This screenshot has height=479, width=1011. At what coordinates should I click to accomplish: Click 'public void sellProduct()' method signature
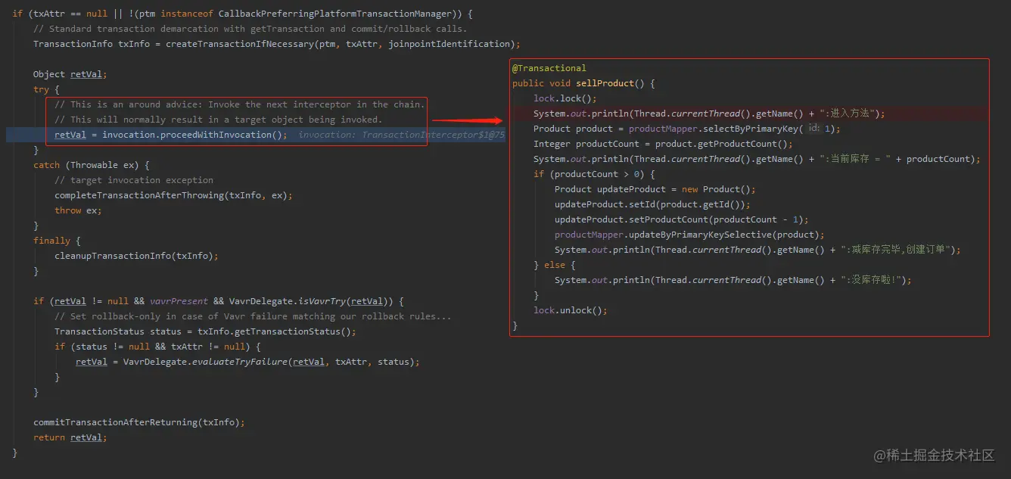pyautogui.click(x=583, y=83)
